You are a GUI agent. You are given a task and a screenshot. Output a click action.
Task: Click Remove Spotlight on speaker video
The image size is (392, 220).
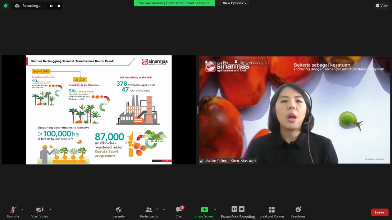(251, 62)
